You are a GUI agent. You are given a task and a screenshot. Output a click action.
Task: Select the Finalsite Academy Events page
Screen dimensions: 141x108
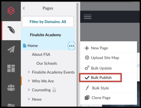click(x=53, y=72)
